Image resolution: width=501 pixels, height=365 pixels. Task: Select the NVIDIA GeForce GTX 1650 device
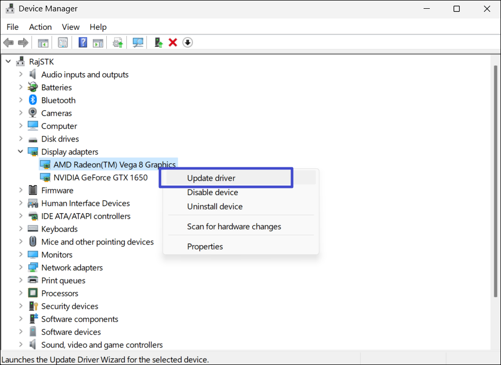[x=100, y=178]
